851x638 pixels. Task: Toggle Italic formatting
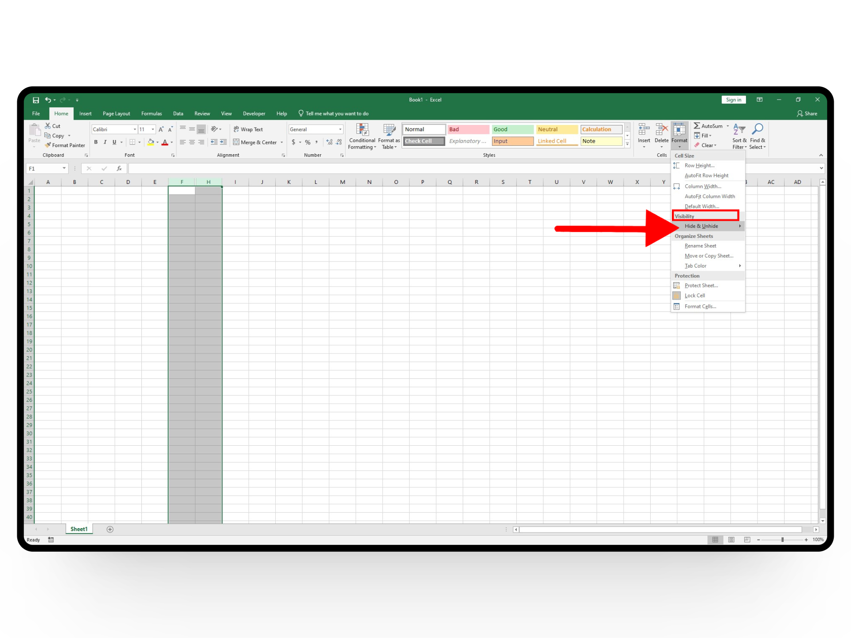pos(105,142)
